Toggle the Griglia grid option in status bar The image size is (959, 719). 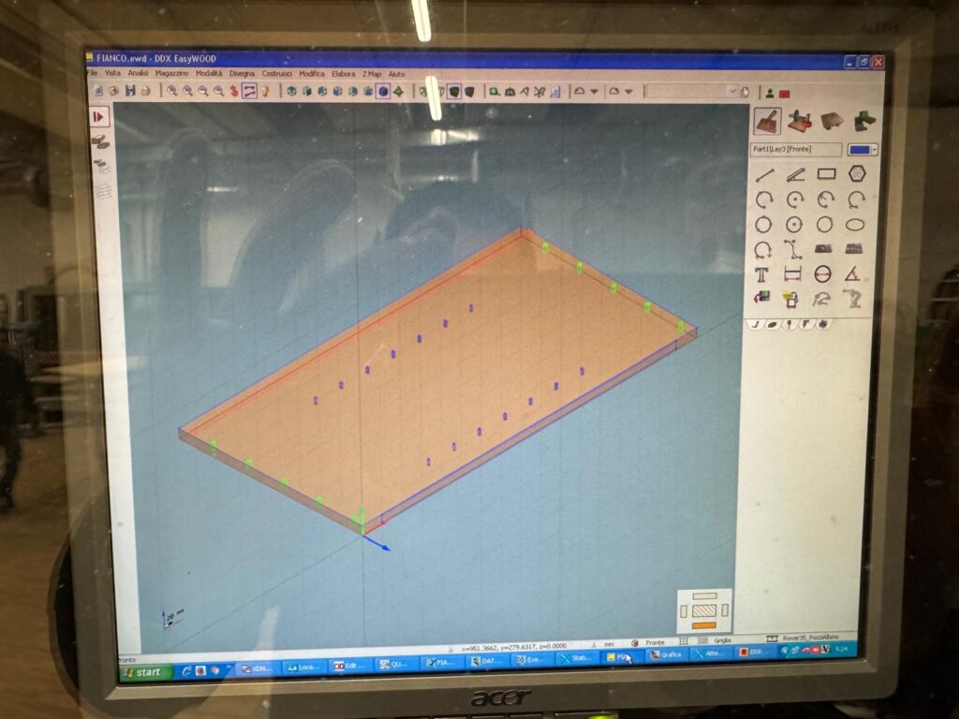(722, 640)
